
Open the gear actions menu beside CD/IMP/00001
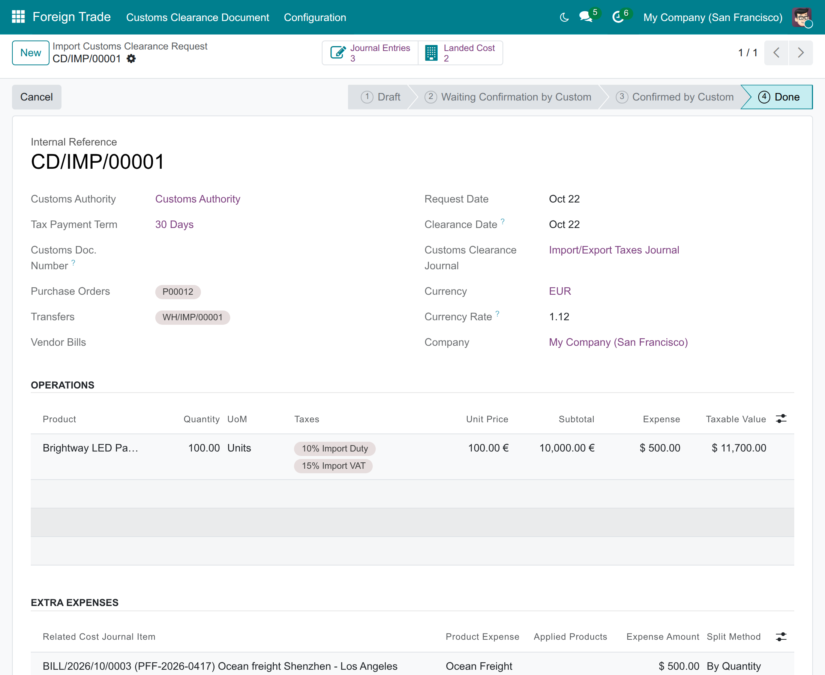(x=131, y=59)
